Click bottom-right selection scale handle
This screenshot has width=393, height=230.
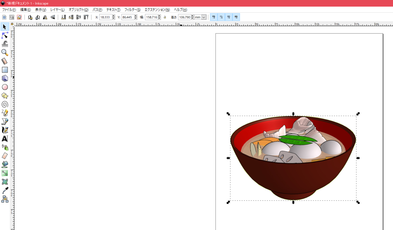pos(358,202)
